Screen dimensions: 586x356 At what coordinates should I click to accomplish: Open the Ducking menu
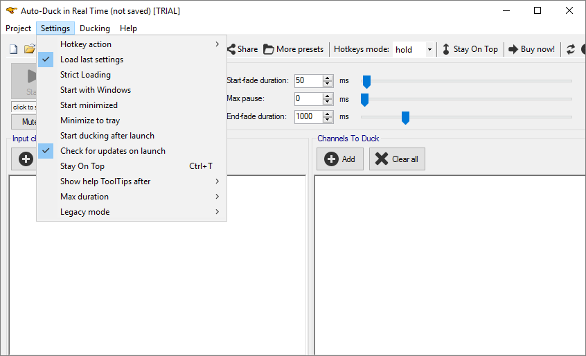tap(94, 28)
